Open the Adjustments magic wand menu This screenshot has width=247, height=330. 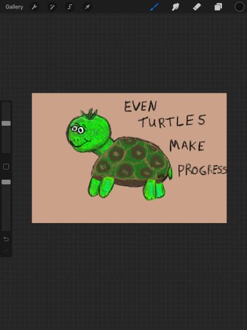pyautogui.click(x=52, y=7)
